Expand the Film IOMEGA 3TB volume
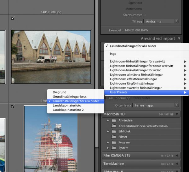189x172 pixels. 177,155
